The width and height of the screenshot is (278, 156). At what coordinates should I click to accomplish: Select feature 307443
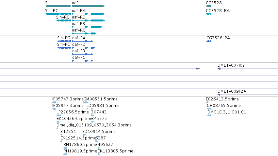click(x=92, y=115)
